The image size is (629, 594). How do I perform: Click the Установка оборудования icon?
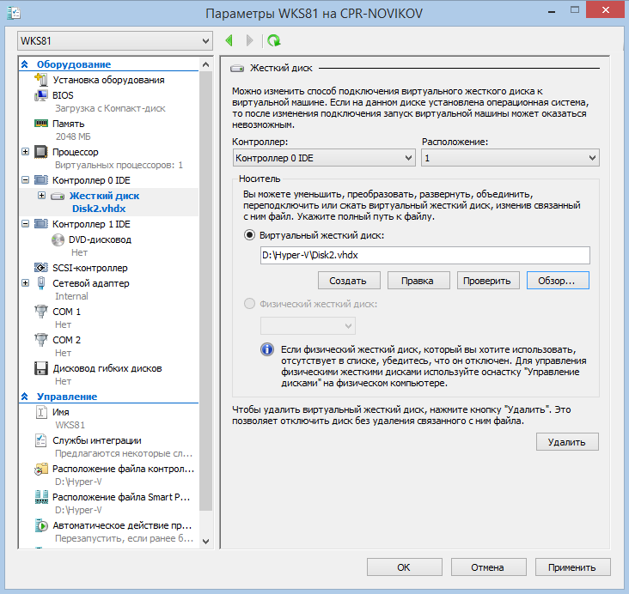coord(40,80)
